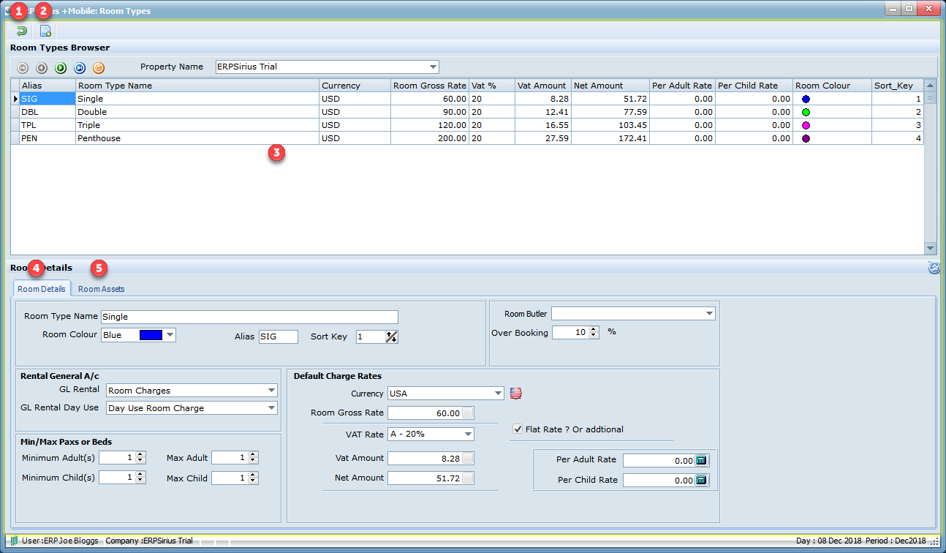Click the SIG alias cell
Image resolution: width=946 pixels, height=553 pixels.
48,99
